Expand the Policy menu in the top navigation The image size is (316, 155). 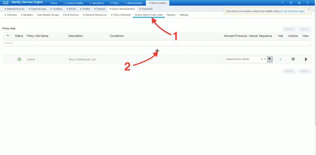click(115, 3)
